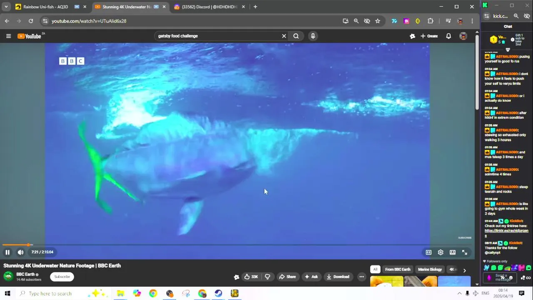Select the All filter chip
533x300 pixels.
tap(375, 270)
